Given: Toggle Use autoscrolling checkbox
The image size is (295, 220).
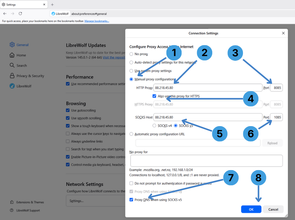Looking at the screenshot, I should [x=68, y=110].
